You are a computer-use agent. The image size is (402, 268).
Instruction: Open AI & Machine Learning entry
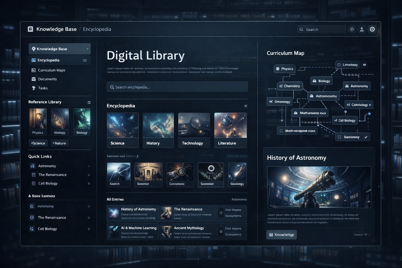133,232
